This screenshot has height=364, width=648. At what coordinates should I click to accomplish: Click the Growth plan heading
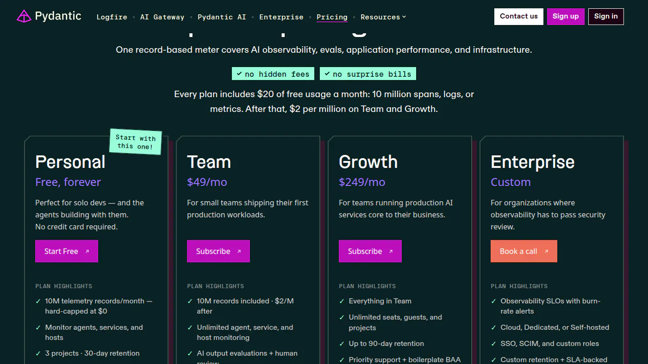(368, 162)
